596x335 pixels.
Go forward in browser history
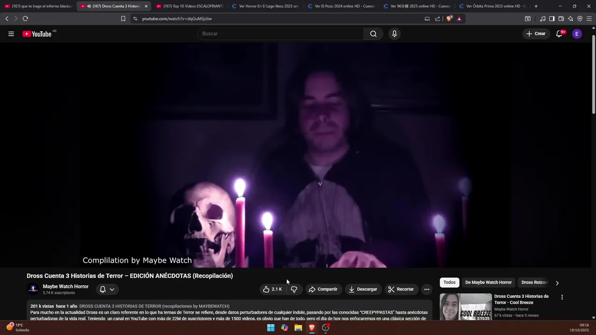coord(16,19)
